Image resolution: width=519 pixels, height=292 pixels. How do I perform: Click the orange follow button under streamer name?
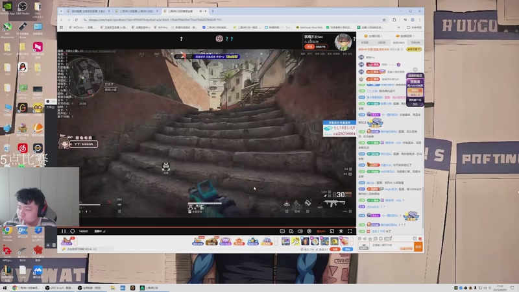pyautogui.click(x=309, y=47)
